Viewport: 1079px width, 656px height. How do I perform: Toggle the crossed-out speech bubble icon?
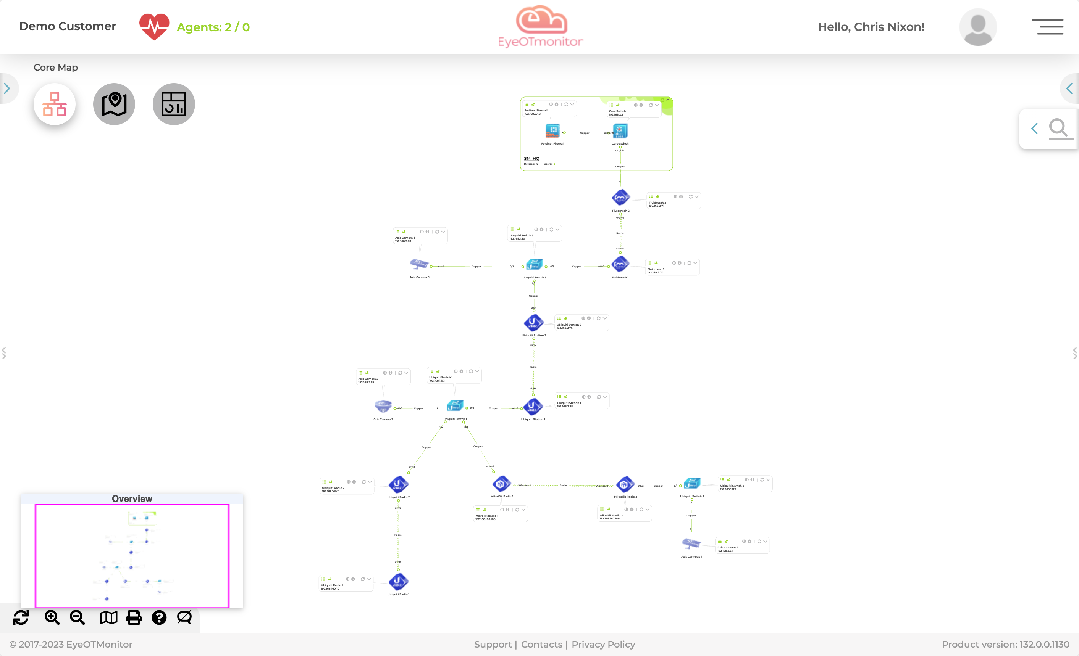[x=184, y=617]
